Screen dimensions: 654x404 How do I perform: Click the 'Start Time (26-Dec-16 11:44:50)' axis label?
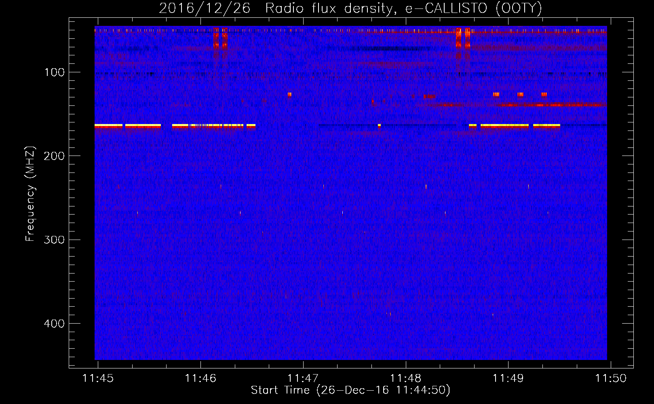point(350,390)
